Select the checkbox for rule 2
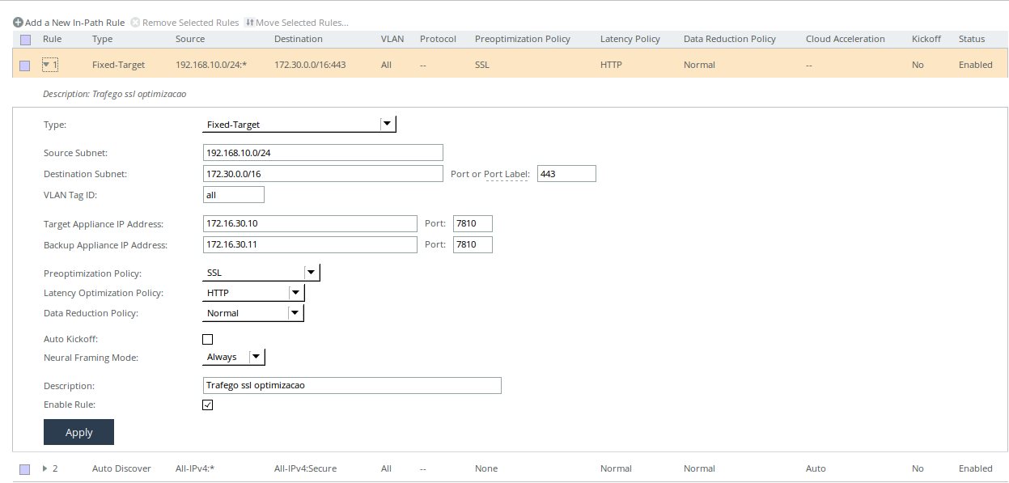Viewport: 1009px width, 483px height. point(24,468)
